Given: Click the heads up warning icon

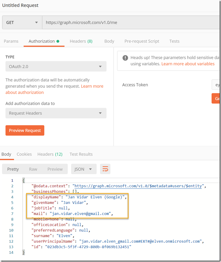Looking at the screenshot, I should point(125,58).
